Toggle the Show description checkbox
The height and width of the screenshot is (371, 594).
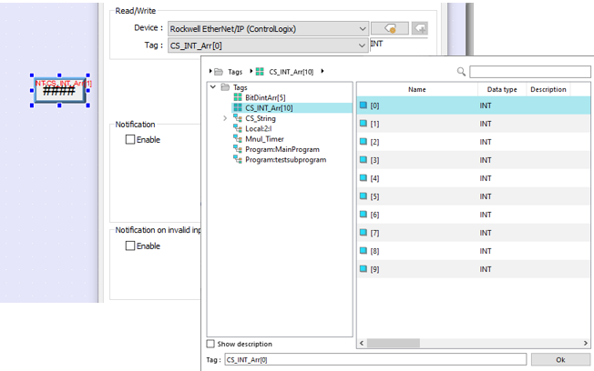click(x=210, y=344)
